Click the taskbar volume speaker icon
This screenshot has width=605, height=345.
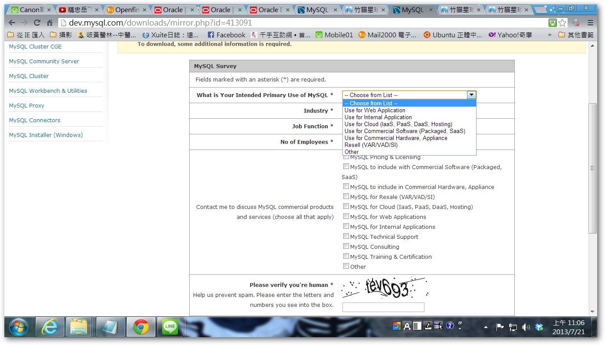point(526,327)
